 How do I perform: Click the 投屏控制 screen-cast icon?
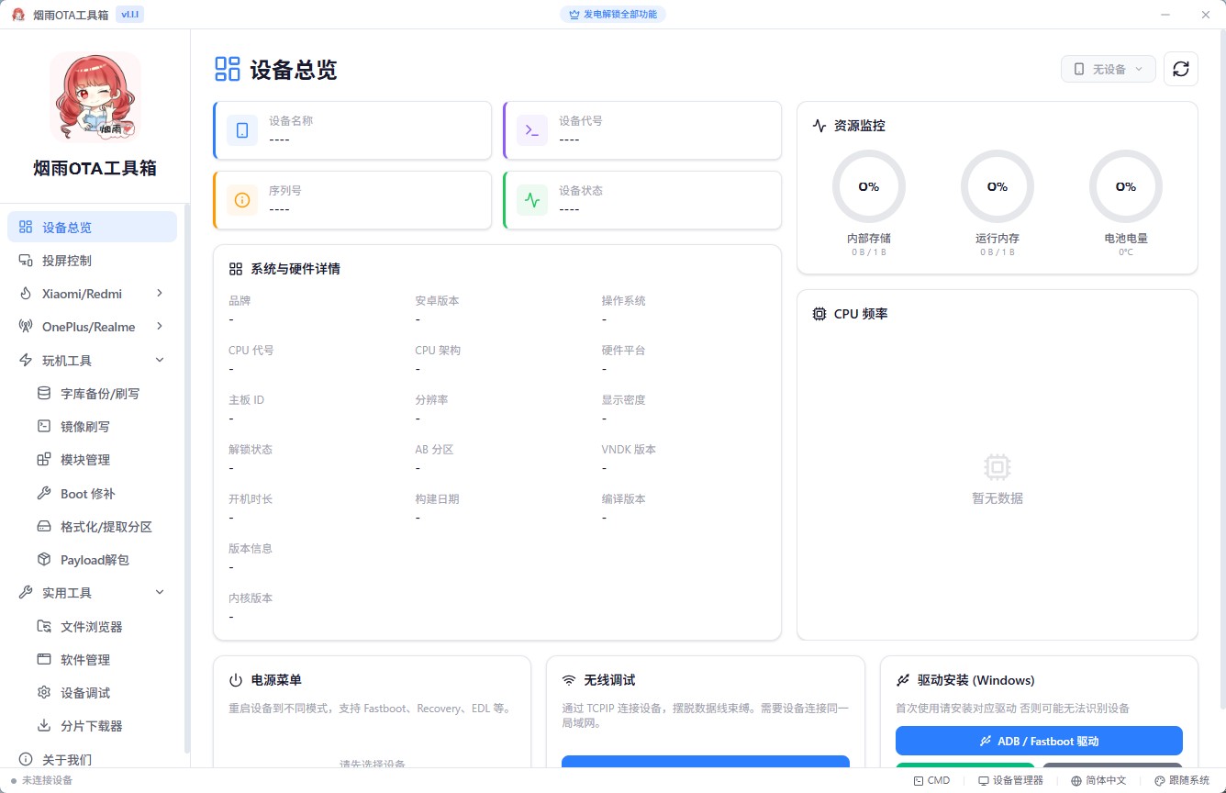[x=26, y=261]
